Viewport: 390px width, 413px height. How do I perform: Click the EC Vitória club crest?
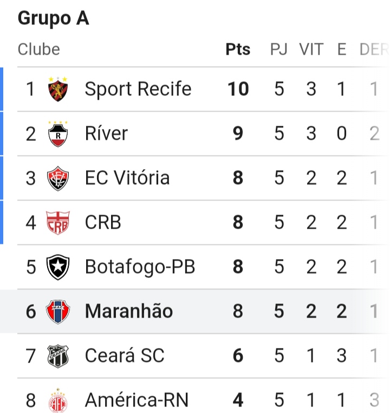[x=58, y=178]
